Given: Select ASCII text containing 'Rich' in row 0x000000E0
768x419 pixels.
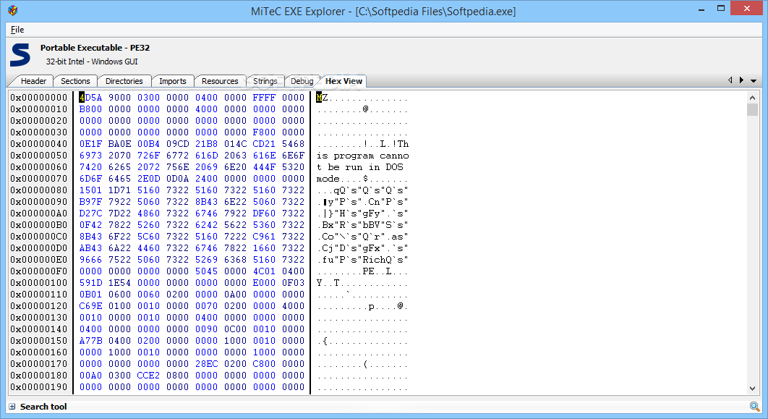Looking at the screenshot, I should click(x=362, y=260).
